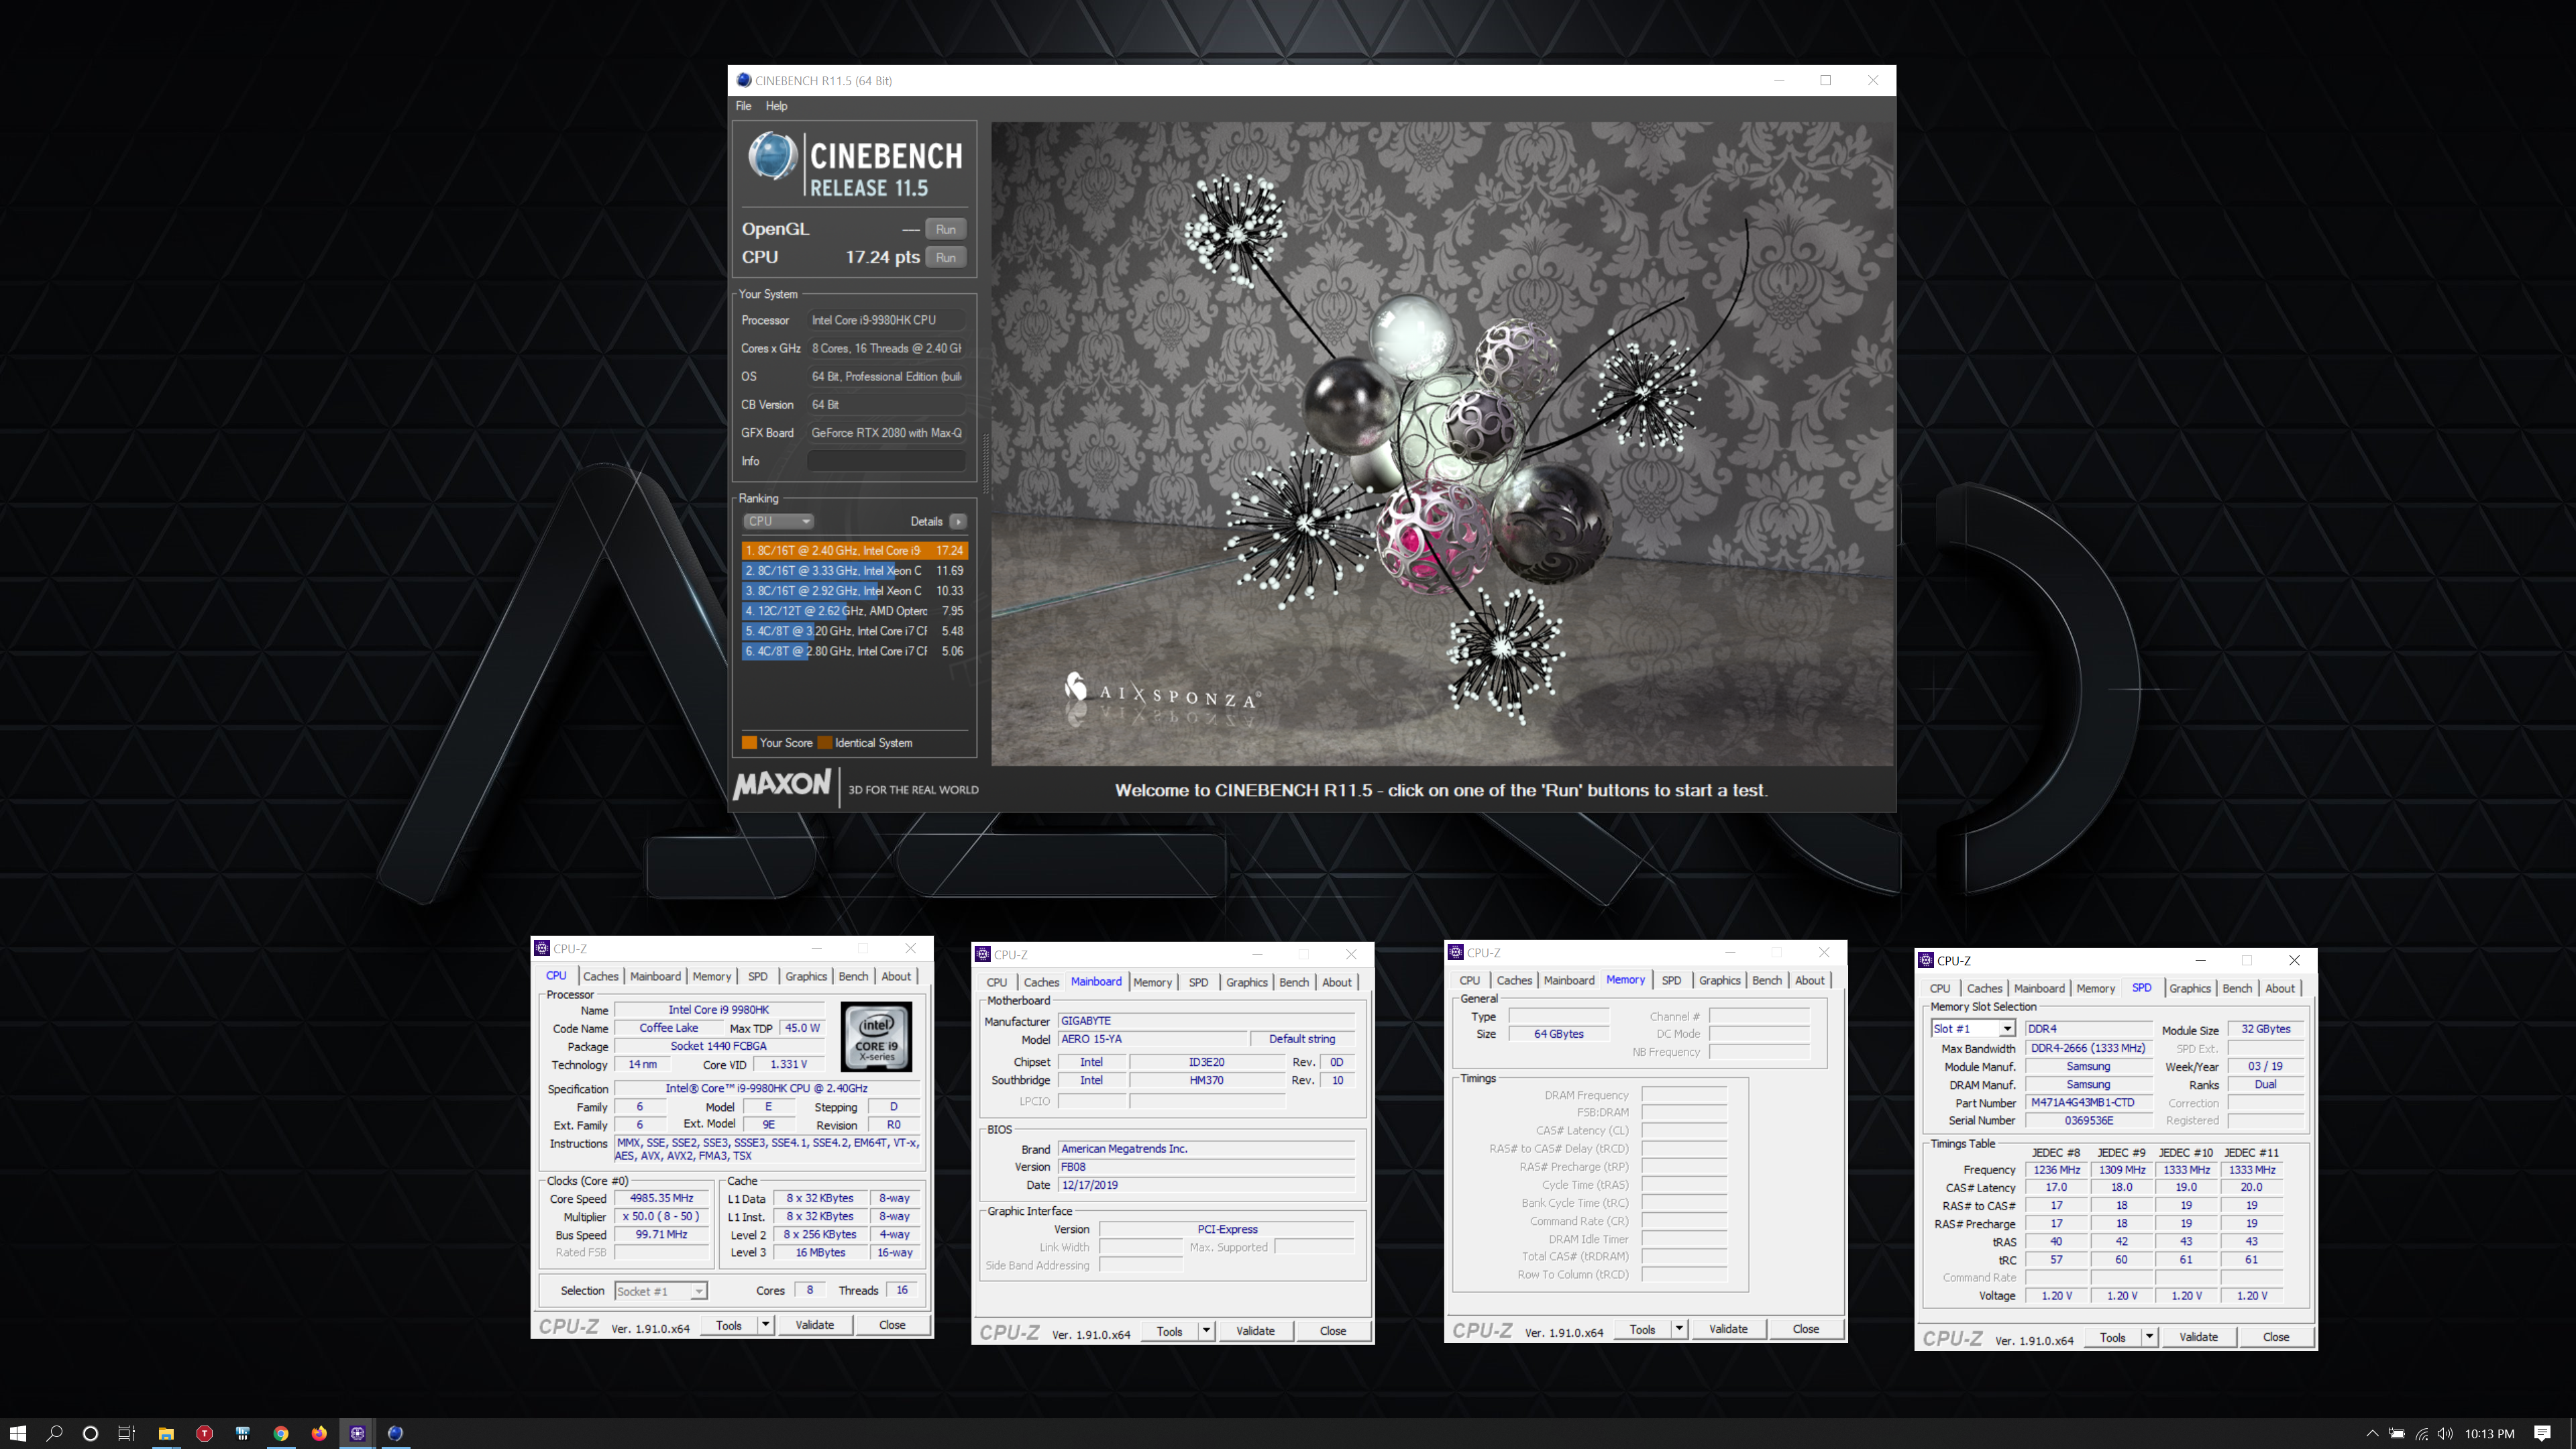The width and height of the screenshot is (2576, 1449).
Task: Click Validate in CPU-Z SPD window
Action: pos(2198,1337)
